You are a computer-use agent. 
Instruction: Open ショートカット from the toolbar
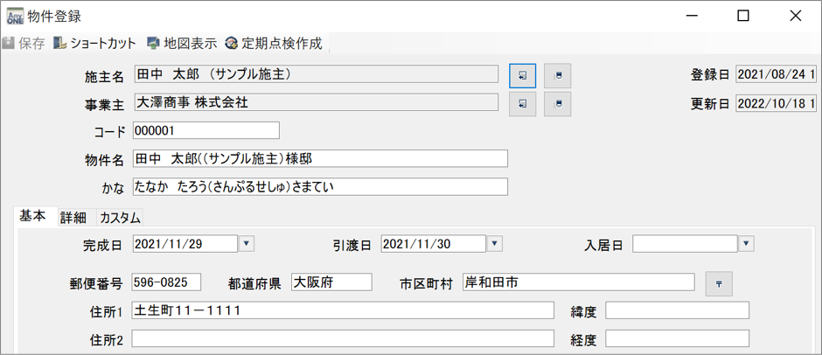[95, 43]
